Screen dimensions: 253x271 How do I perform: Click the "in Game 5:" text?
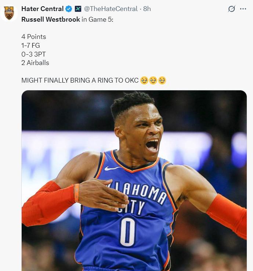(x=97, y=19)
